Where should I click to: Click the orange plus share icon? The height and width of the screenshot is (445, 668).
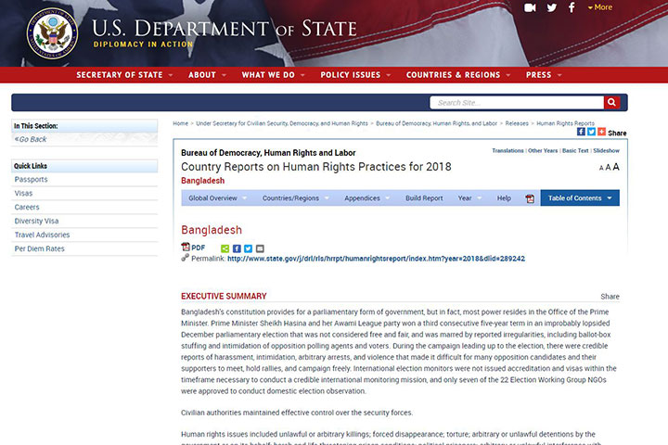click(601, 132)
